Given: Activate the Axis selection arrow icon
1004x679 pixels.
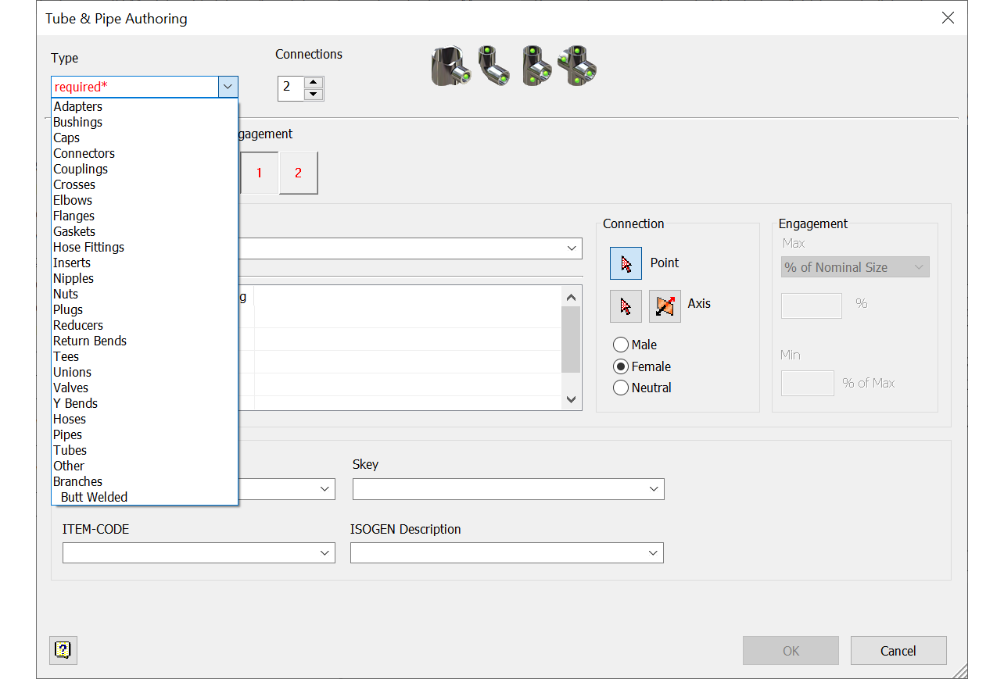Looking at the screenshot, I should (x=626, y=306).
